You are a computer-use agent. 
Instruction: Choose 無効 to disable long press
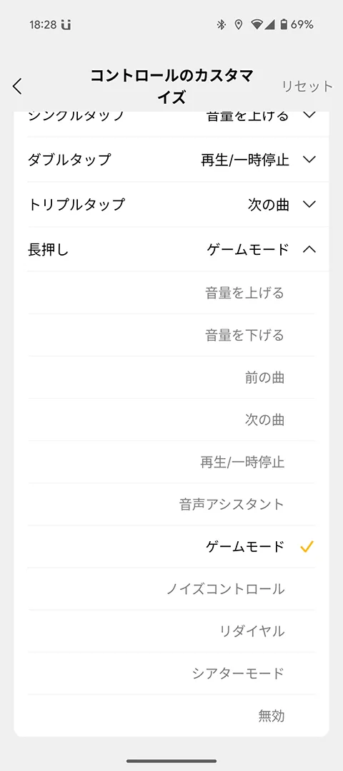(x=171, y=716)
